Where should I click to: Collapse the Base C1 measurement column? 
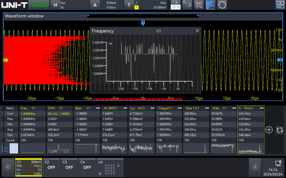click(98, 108)
